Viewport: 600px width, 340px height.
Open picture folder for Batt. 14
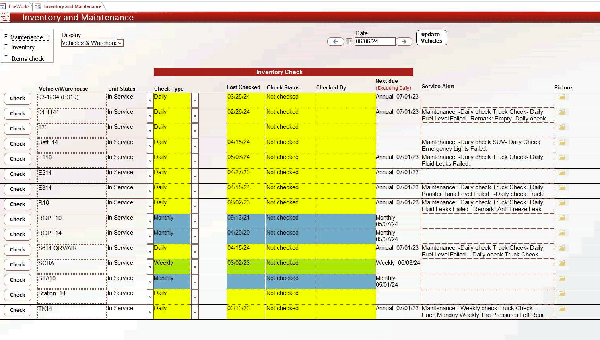pos(562,142)
